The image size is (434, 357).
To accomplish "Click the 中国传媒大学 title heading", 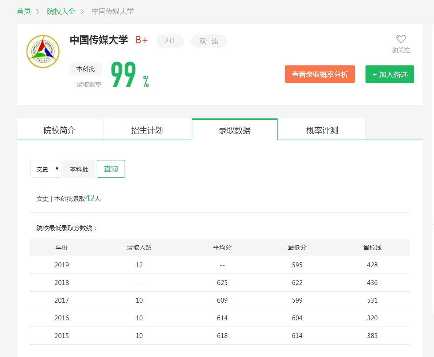I will [x=99, y=40].
